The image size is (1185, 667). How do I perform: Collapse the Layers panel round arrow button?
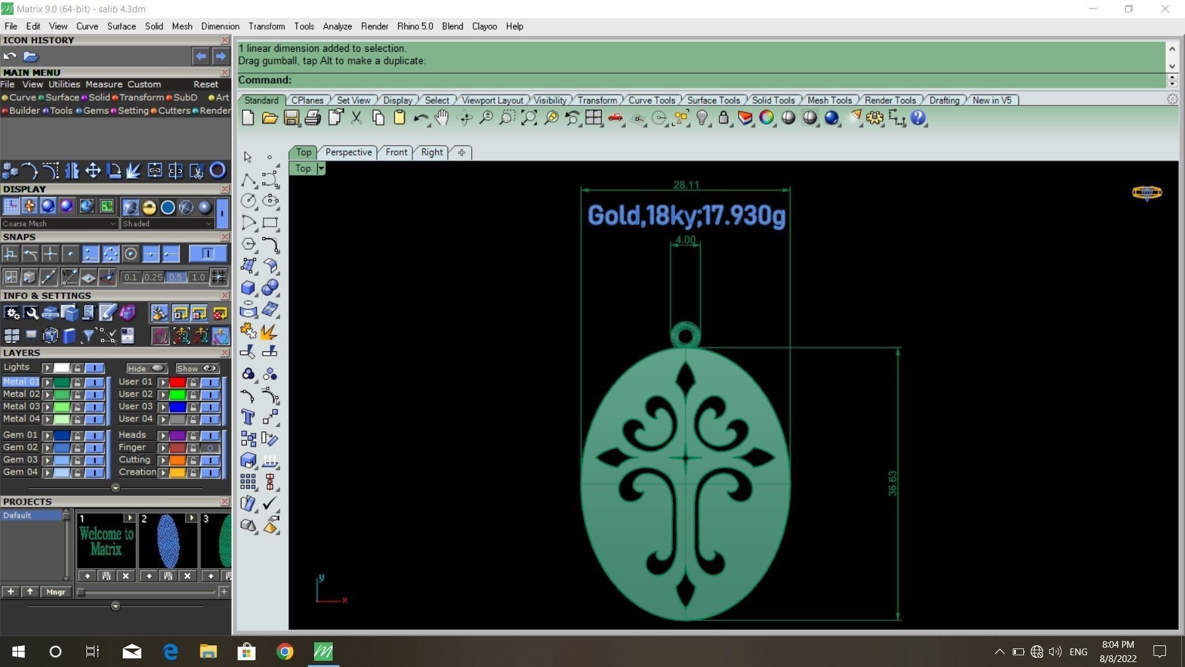(x=115, y=488)
